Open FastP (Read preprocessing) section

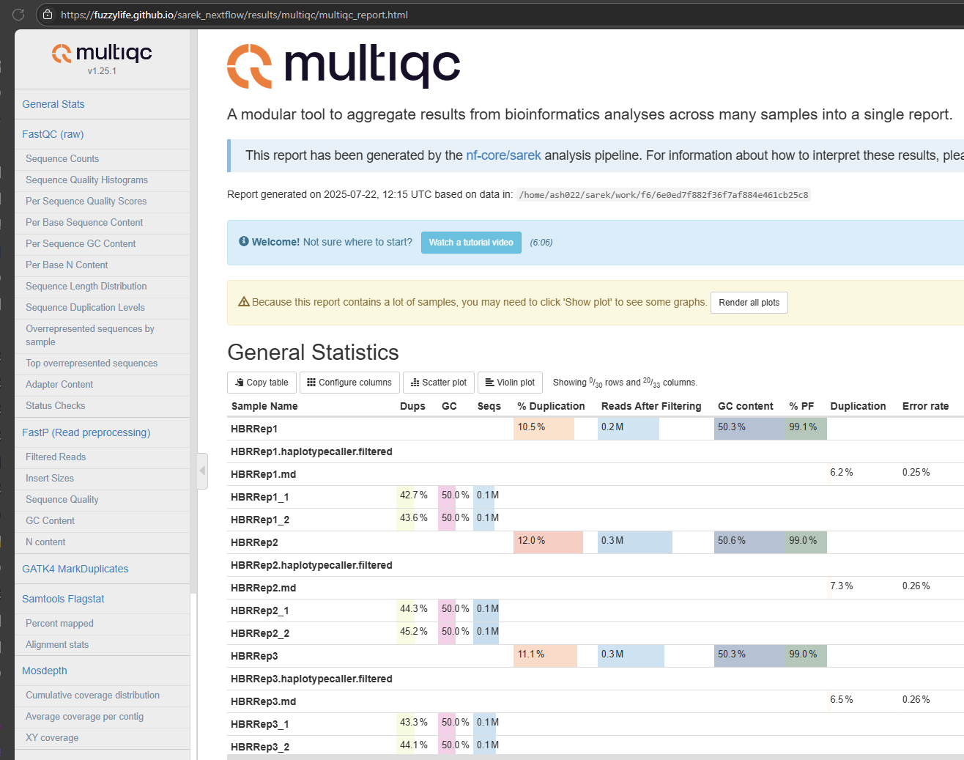click(x=86, y=432)
